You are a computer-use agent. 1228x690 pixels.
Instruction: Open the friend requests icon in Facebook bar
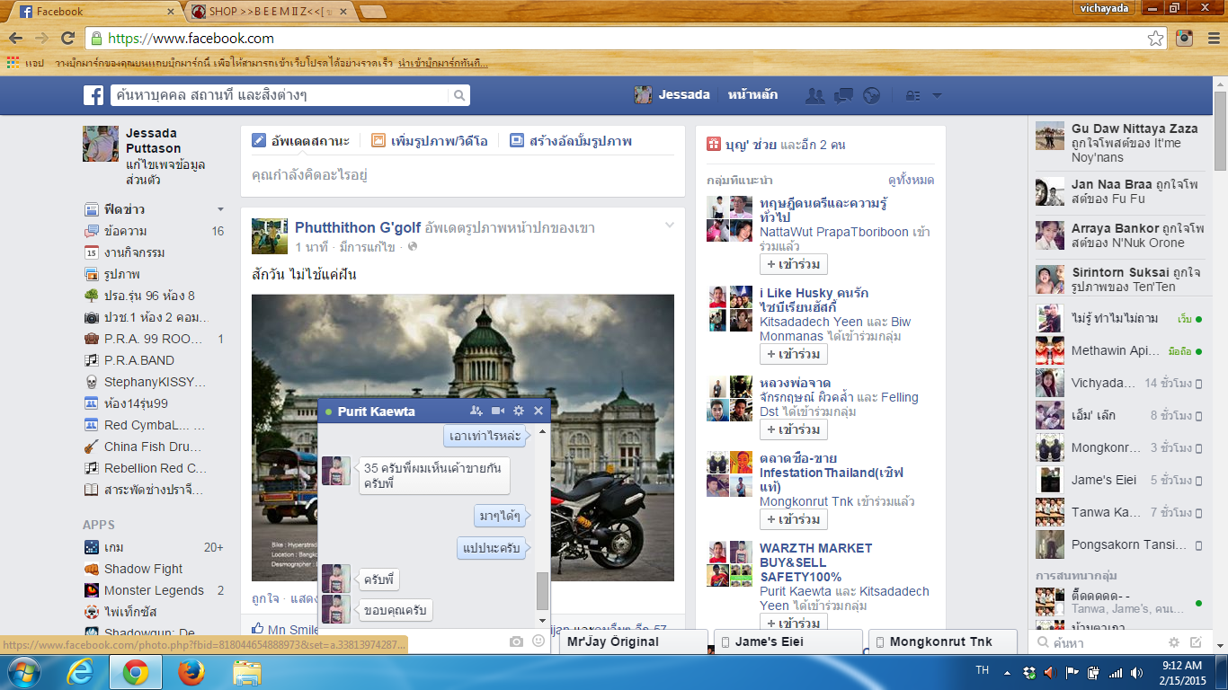point(815,95)
